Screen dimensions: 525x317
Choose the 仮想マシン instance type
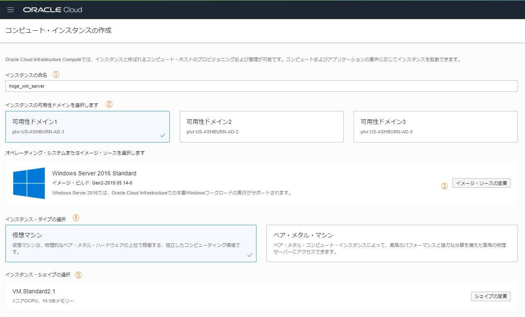131,243
